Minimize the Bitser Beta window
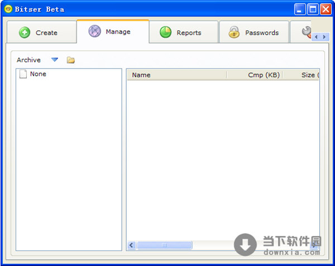The image size is (335, 266). (x=299, y=9)
